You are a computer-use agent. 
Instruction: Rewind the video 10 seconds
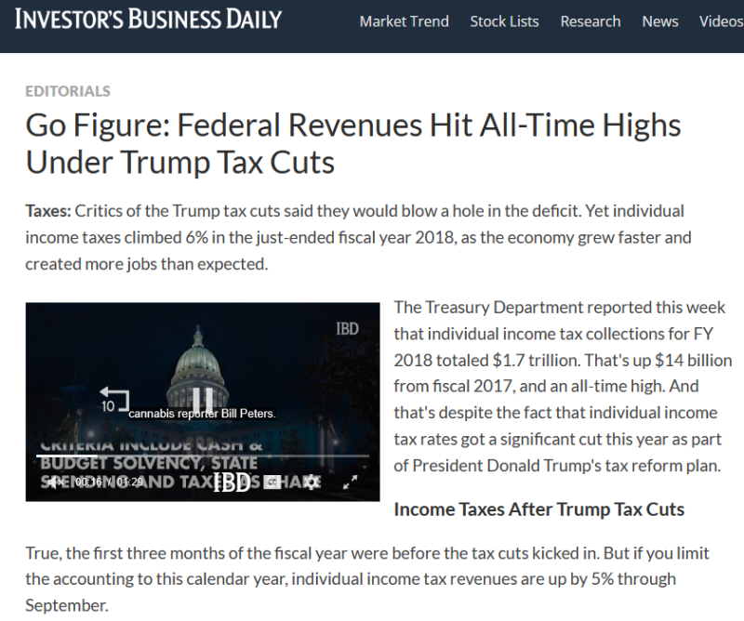(x=114, y=400)
